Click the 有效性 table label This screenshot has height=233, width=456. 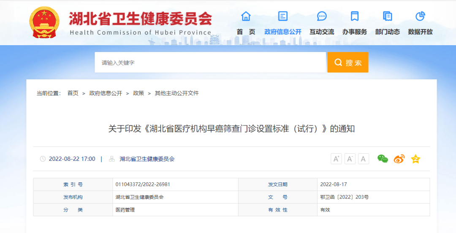point(278,210)
